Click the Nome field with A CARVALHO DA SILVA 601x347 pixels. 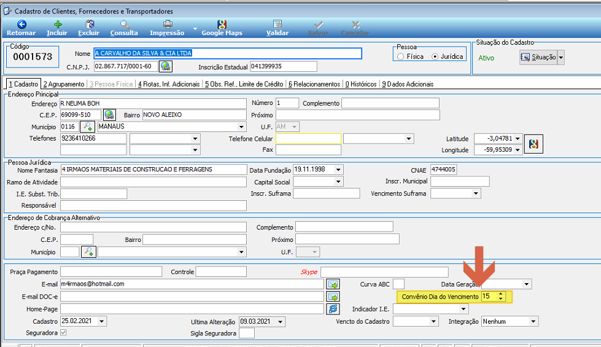[x=228, y=53]
